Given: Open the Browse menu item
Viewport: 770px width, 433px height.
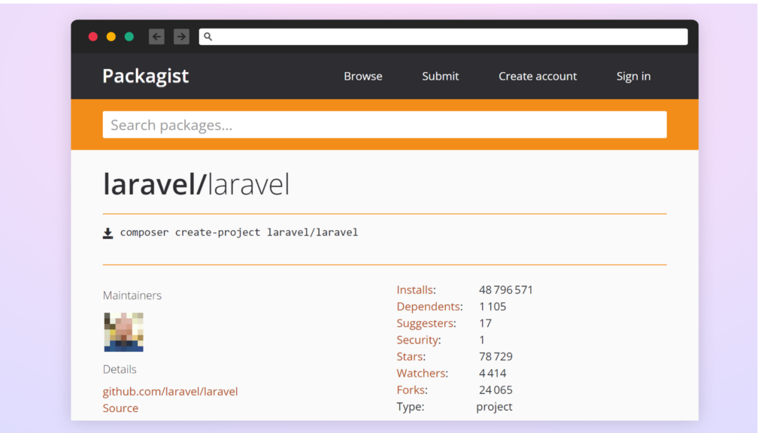Looking at the screenshot, I should [x=363, y=76].
